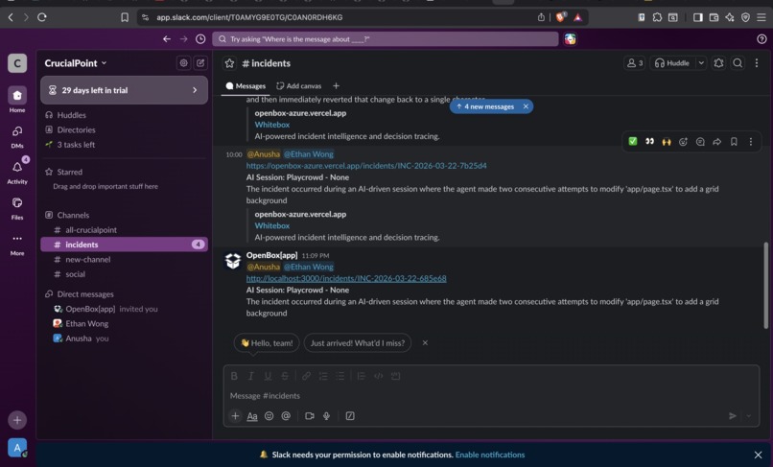Viewport: 773px width, 467px height.
Task: Open Files in the left rail
Action: click(16, 207)
